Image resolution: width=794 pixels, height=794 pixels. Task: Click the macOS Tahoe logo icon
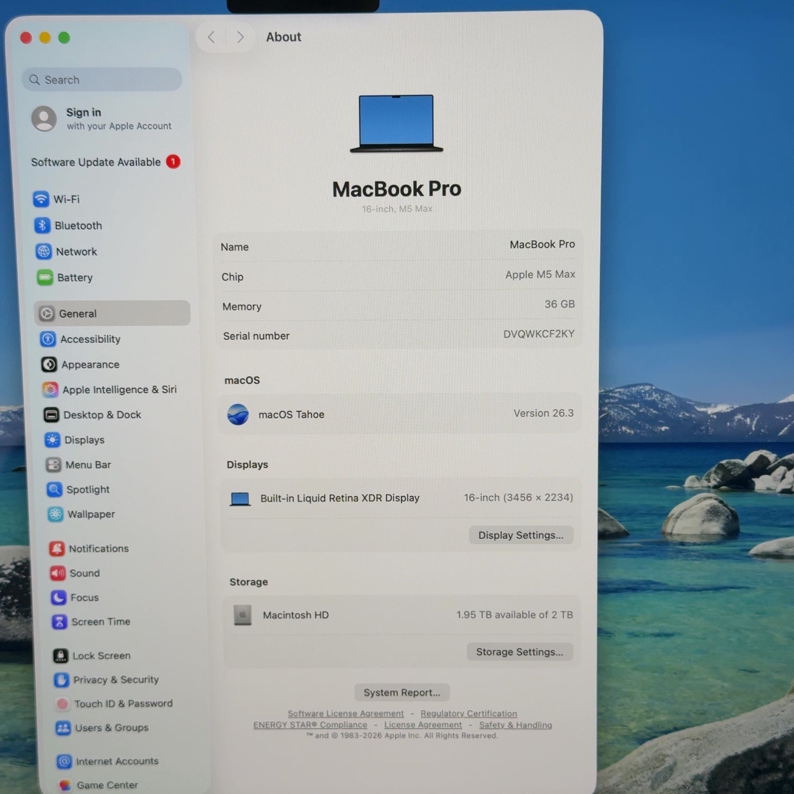[238, 414]
